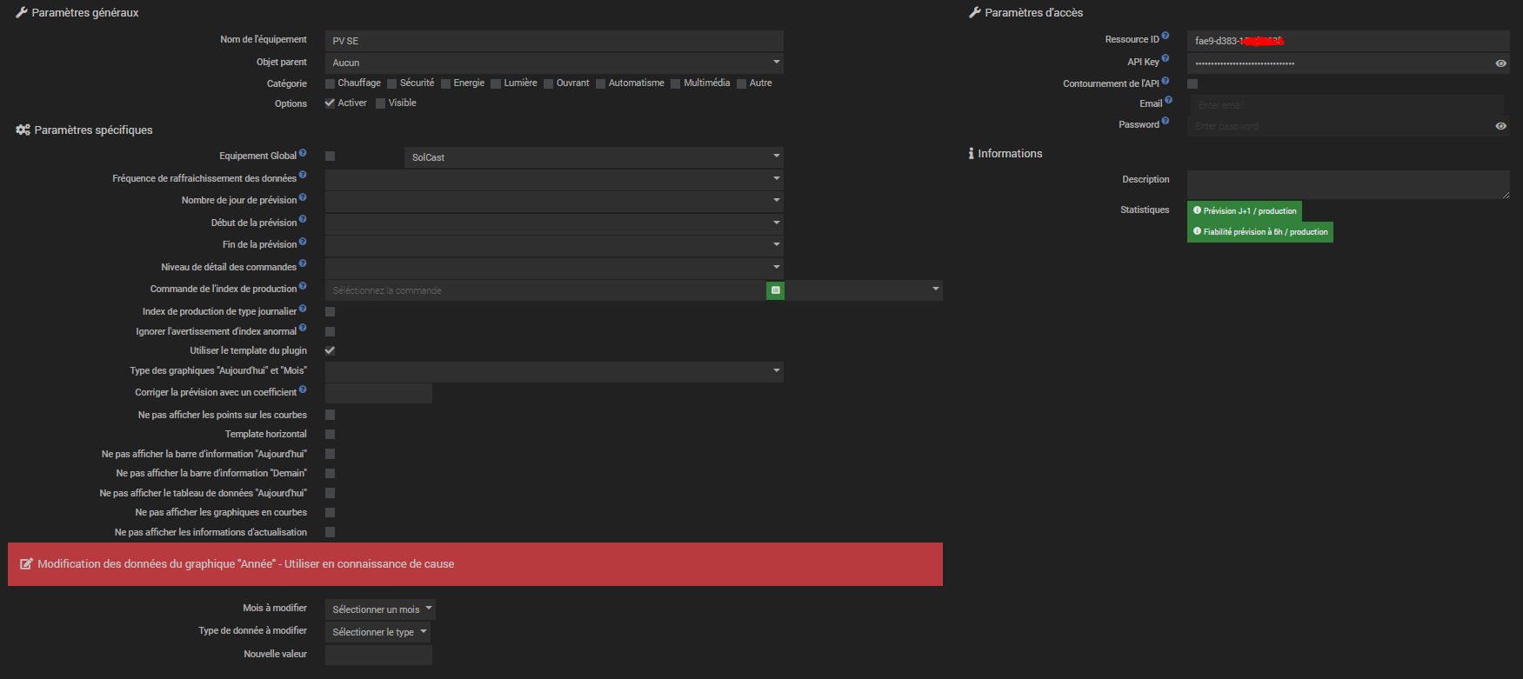The width and height of the screenshot is (1523, 679).
Task: Toggle the Contournement de l'API checkbox
Action: [x=1192, y=83]
